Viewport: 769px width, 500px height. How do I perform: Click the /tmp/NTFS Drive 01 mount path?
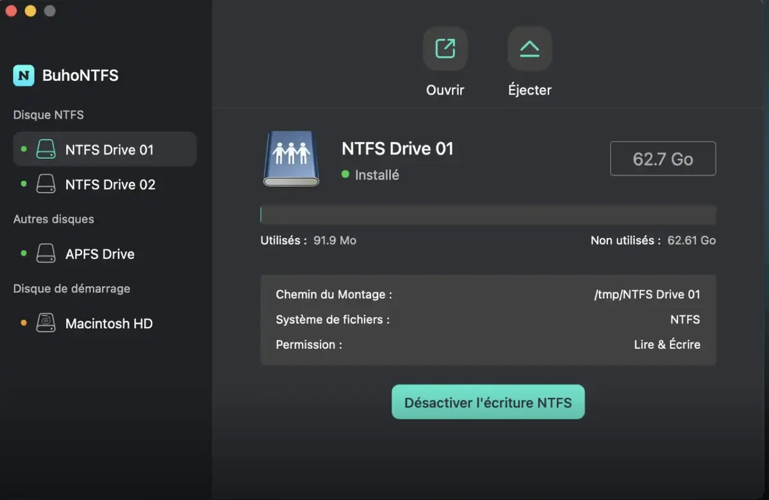(647, 295)
